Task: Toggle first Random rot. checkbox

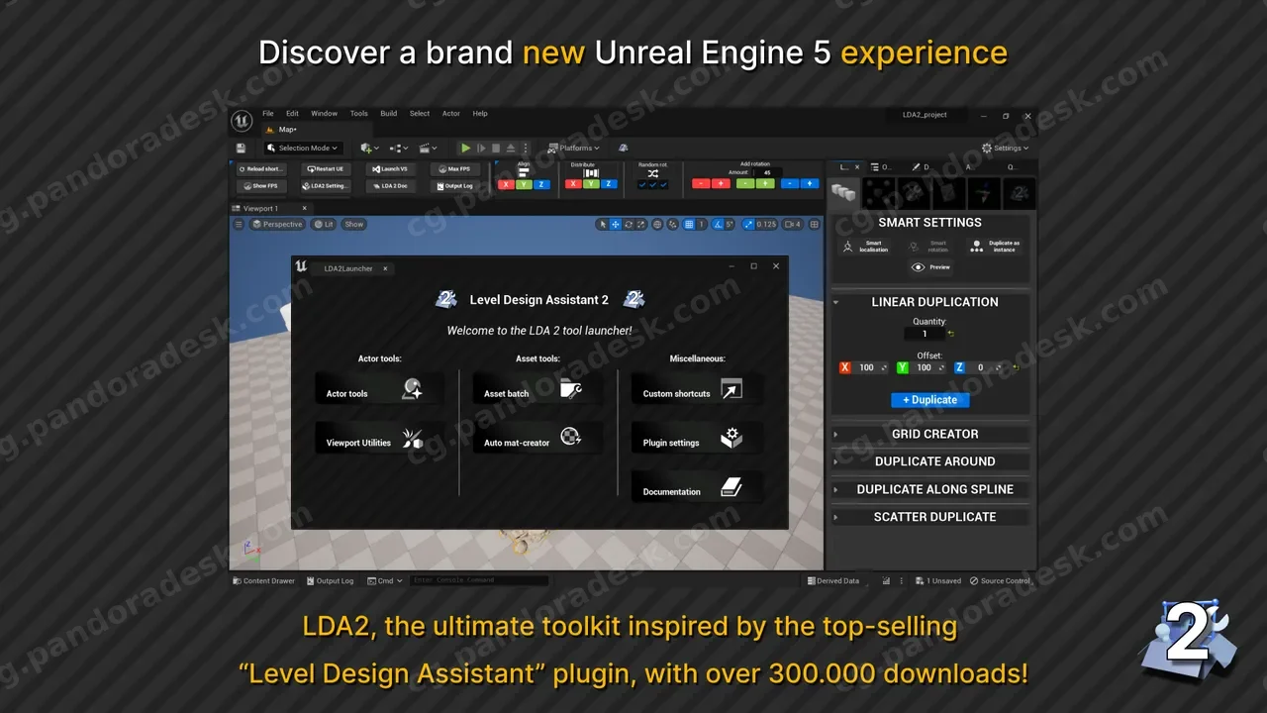Action: pos(642,184)
